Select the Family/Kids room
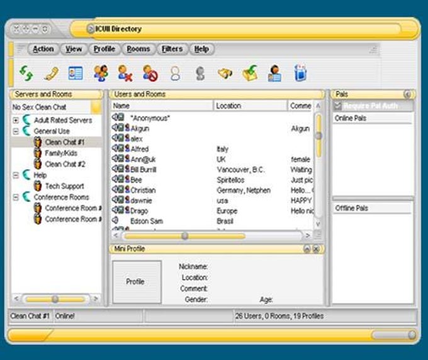428x360 pixels. pyautogui.click(x=61, y=153)
